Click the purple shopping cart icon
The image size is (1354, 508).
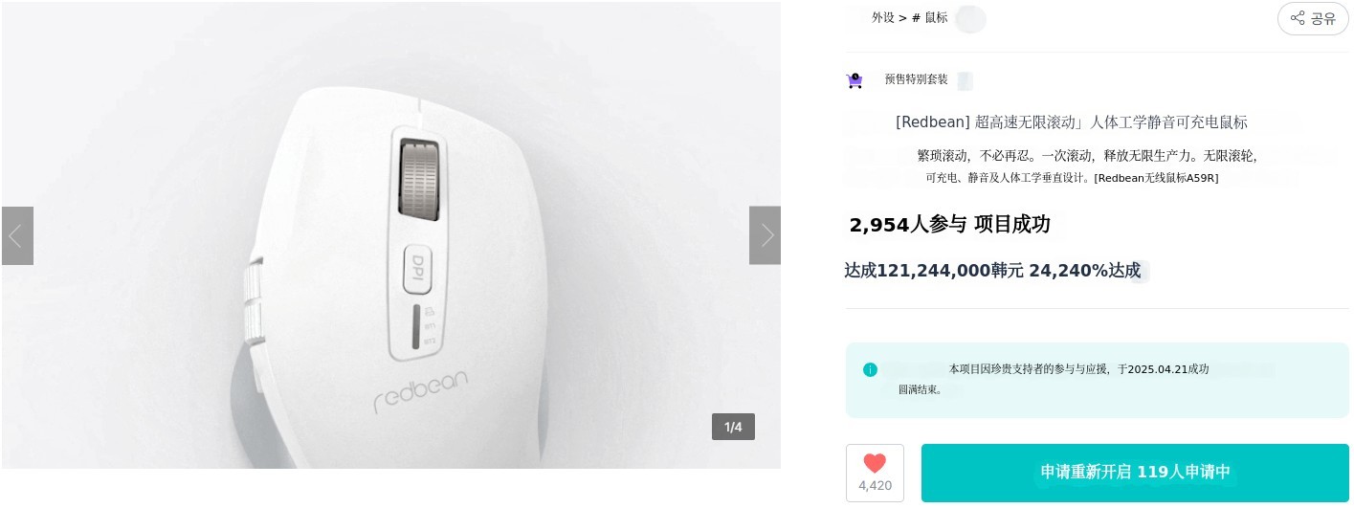coord(855,80)
